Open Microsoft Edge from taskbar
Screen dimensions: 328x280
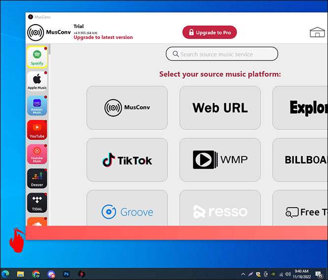pyautogui.click(x=5, y=274)
